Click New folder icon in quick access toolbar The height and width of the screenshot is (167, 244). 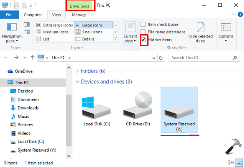[x=24, y=5]
